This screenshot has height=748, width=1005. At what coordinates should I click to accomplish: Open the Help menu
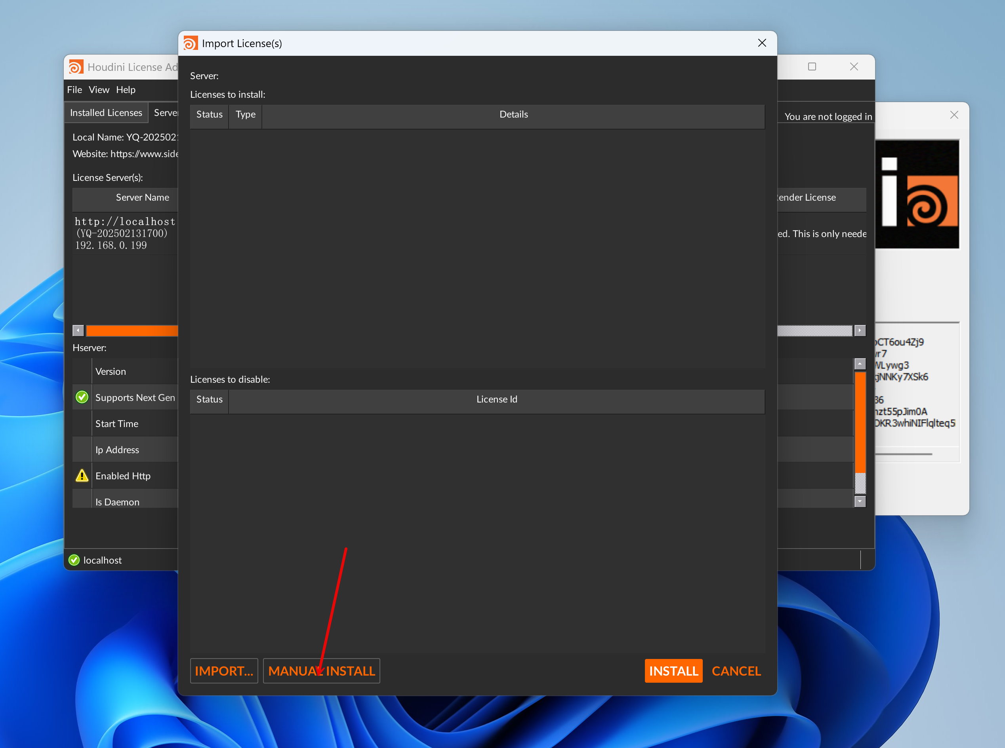[126, 90]
